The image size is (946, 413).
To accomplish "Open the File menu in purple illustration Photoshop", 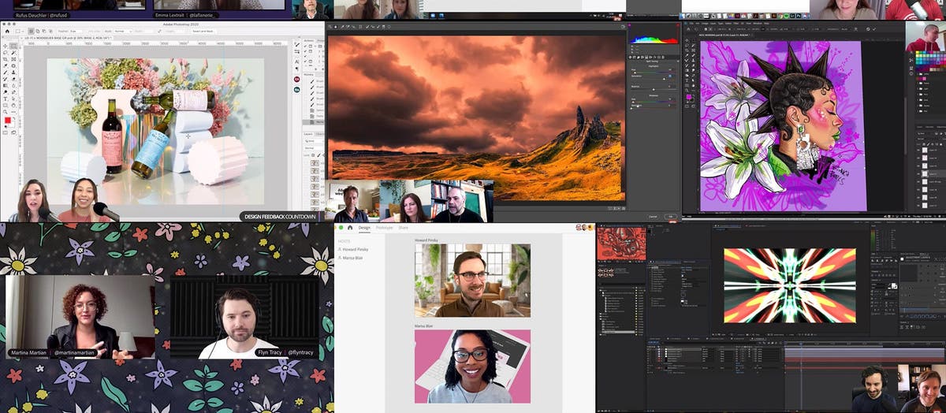I will click(x=691, y=24).
